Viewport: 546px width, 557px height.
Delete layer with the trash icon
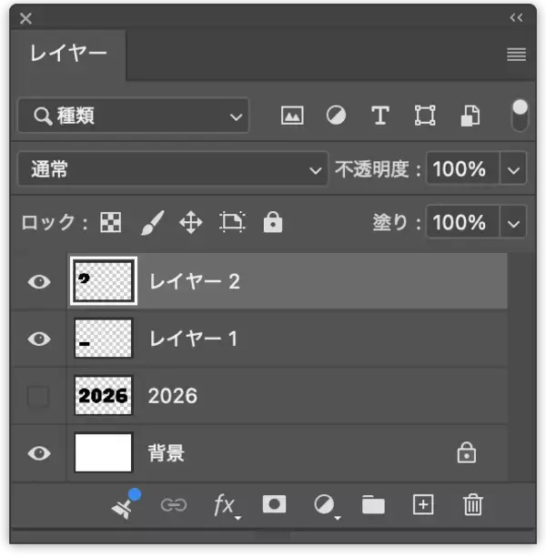(473, 504)
